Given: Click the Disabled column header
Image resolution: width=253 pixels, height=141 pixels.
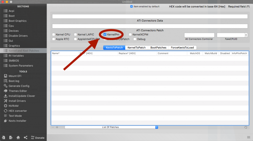Looking at the screenshot, I should 225,53.
